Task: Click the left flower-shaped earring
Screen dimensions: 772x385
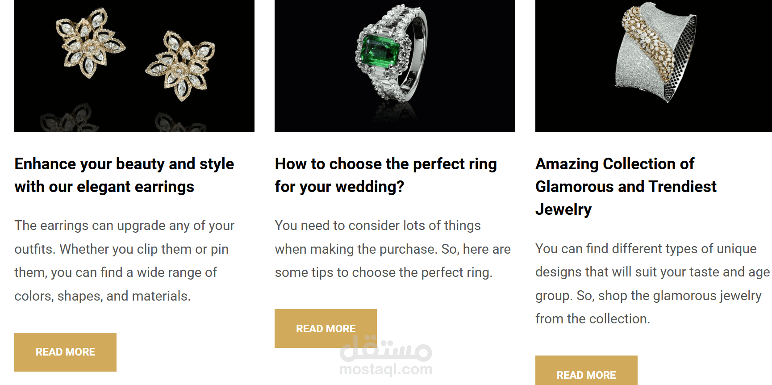Action: 89,42
